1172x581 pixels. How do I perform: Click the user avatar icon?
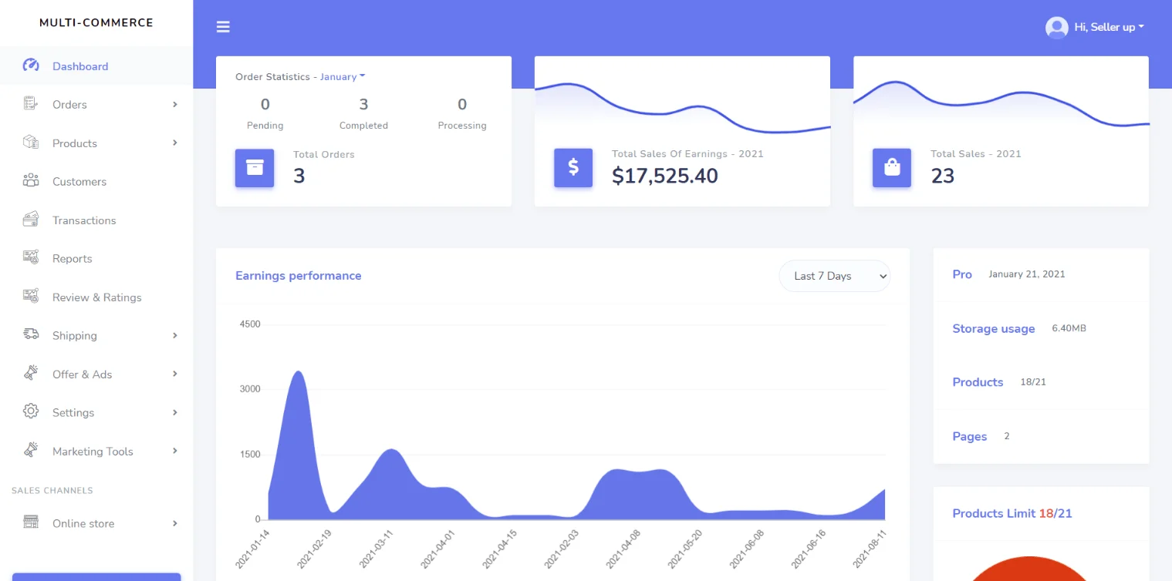pyautogui.click(x=1056, y=28)
